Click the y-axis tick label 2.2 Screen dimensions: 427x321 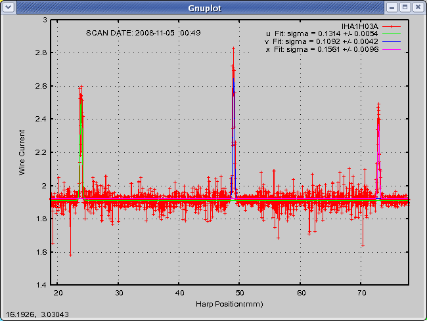pos(41,152)
